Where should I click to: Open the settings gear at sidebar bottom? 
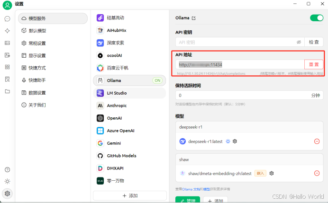click(x=7, y=194)
